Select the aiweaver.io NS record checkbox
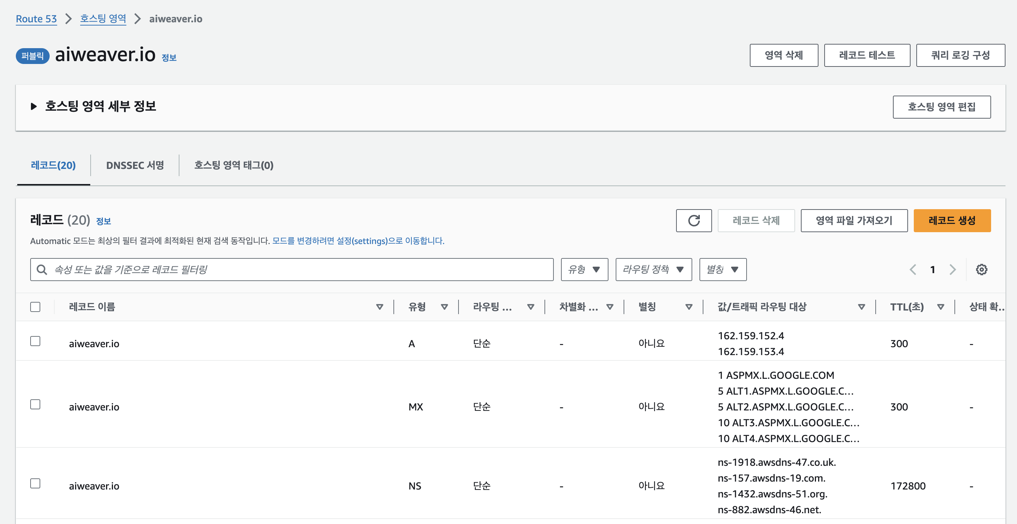 pyautogui.click(x=35, y=483)
